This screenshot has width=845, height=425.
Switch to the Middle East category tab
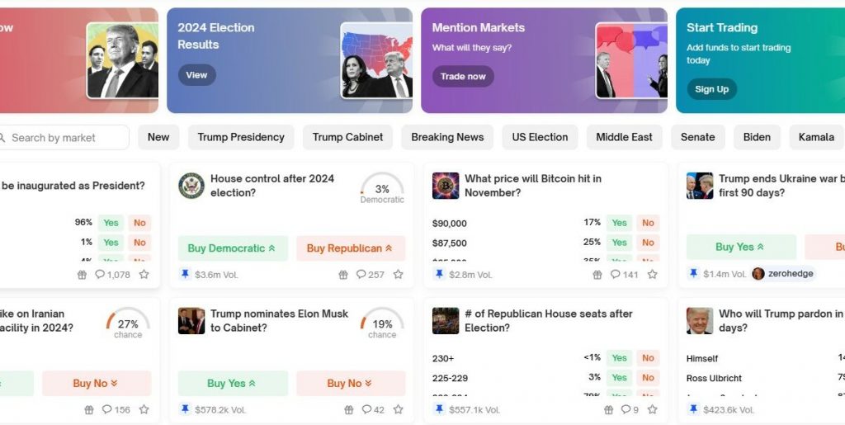tap(624, 137)
